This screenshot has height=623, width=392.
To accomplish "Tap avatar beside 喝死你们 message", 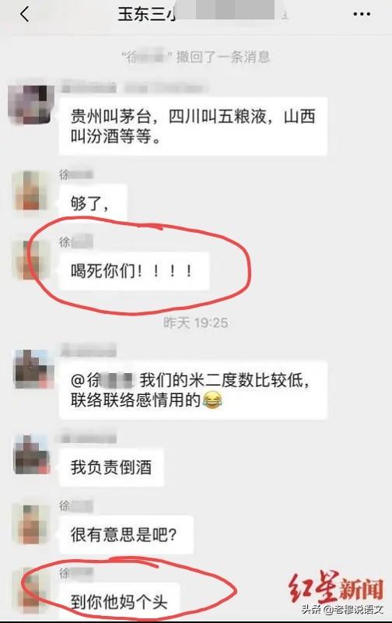I will coord(31,259).
